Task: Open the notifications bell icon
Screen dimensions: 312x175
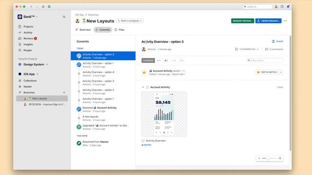Action: click(x=288, y=6)
